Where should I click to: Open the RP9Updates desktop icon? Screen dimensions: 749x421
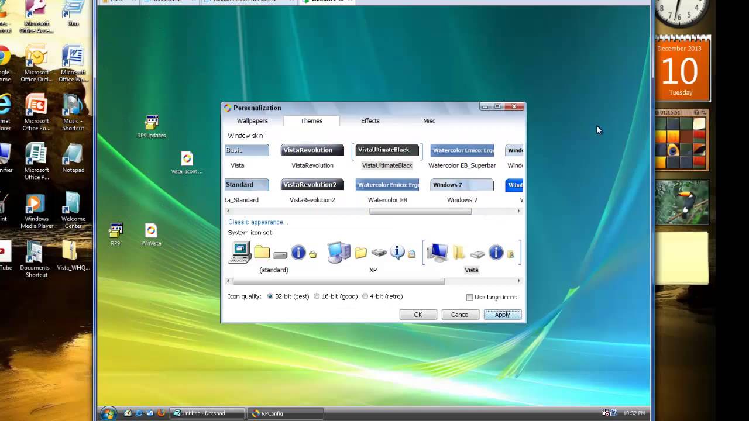coord(152,126)
